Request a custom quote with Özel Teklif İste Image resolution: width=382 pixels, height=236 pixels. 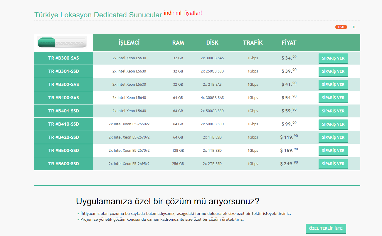[x=326, y=229]
